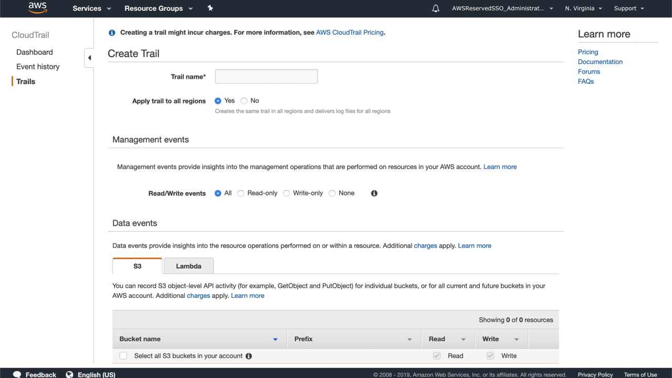This screenshot has height=378, width=672.
Task: Open the AWS CloudTrail Pricing link
Action: (x=350, y=33)
